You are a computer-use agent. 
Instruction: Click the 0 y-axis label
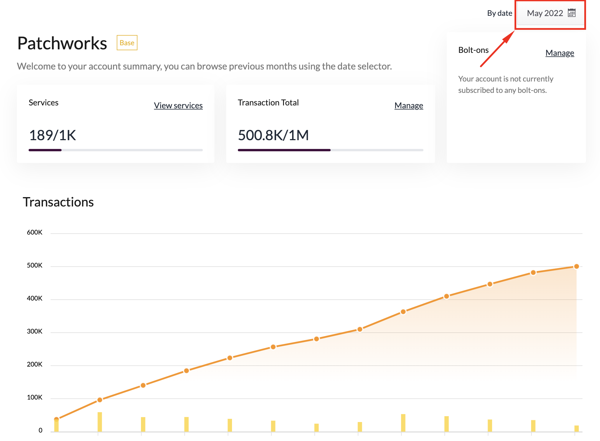(40, 430)
